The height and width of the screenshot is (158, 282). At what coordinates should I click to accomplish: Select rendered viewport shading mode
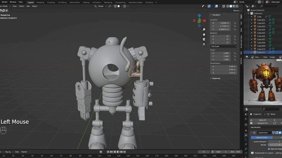tap(237, 6)
